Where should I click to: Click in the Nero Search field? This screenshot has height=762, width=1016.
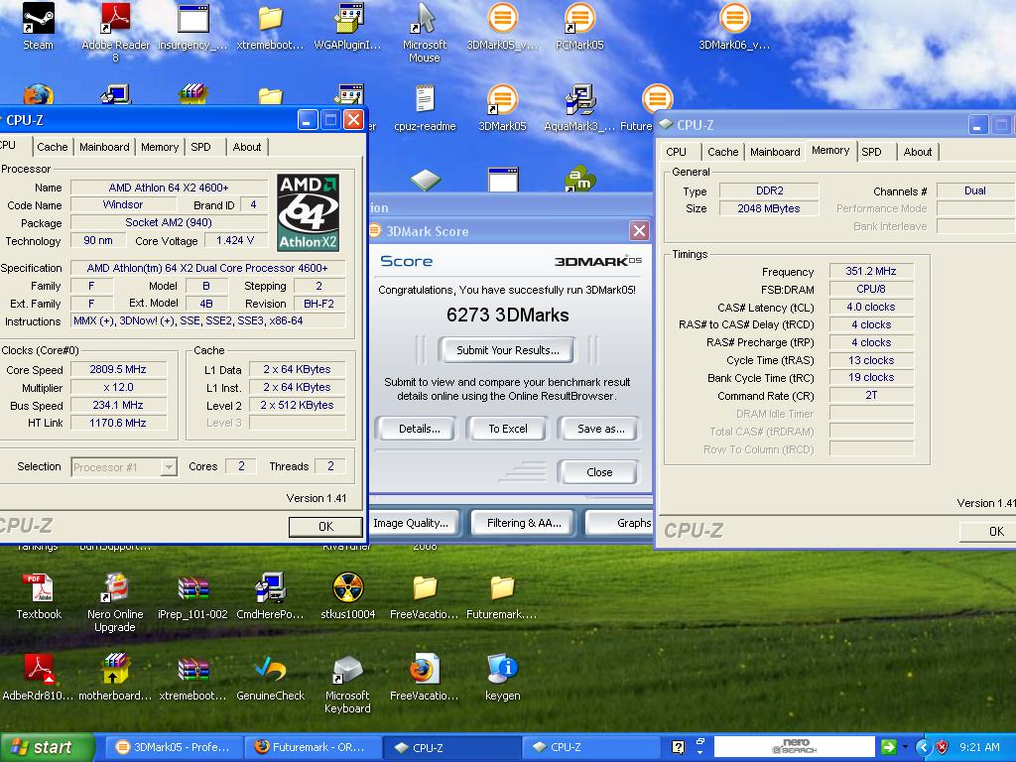pyautogui.click(x=795, y=746)
